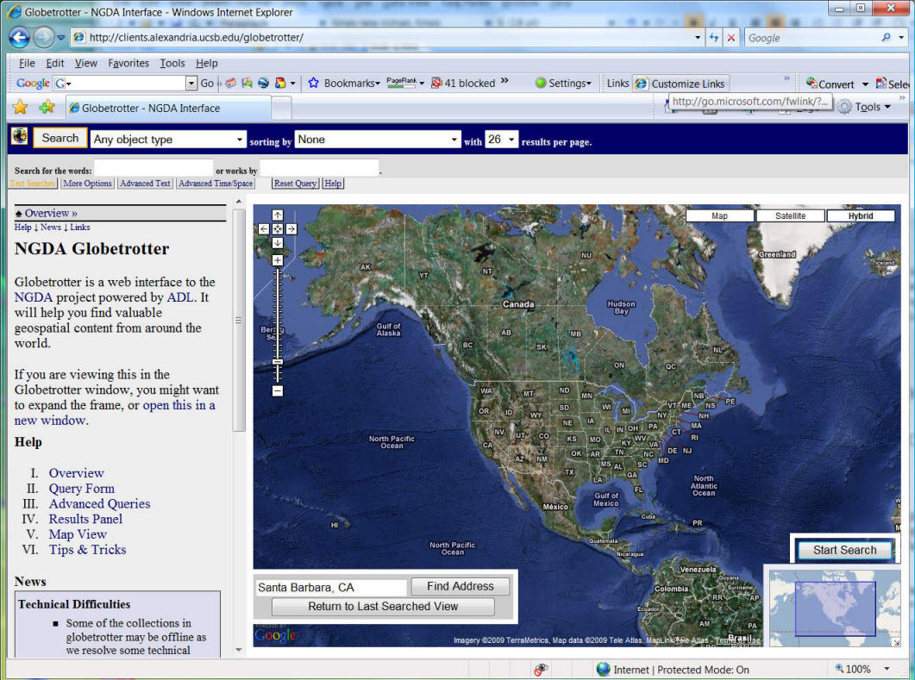This screenshot has height=680, width=915.
Task: Click the Santa Barbara, CA address field
Action: pyautogui.click(x=331, y=587)
